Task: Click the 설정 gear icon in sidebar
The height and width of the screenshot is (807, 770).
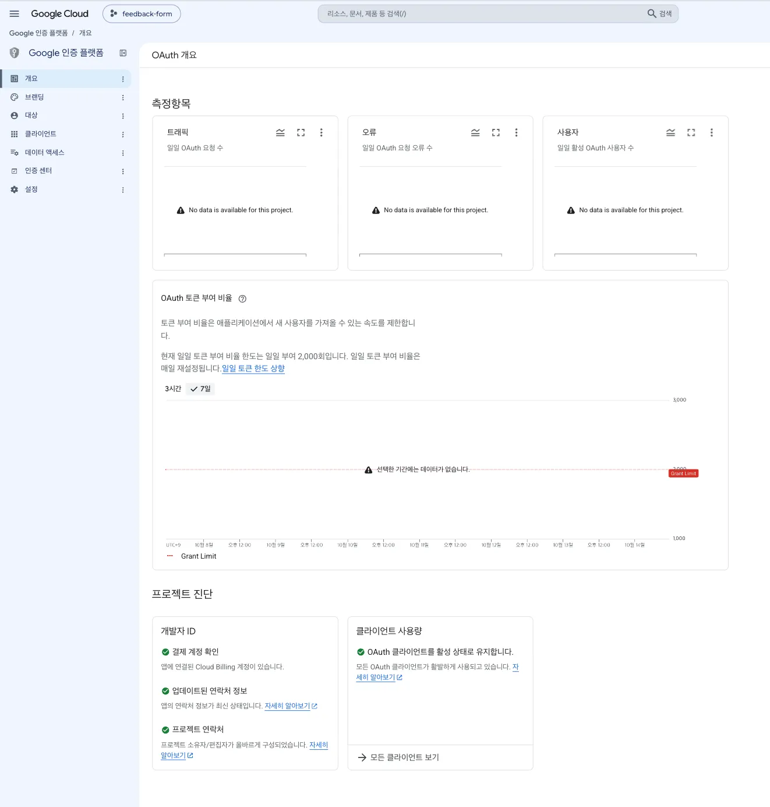Action: click(x=15, y=190)
